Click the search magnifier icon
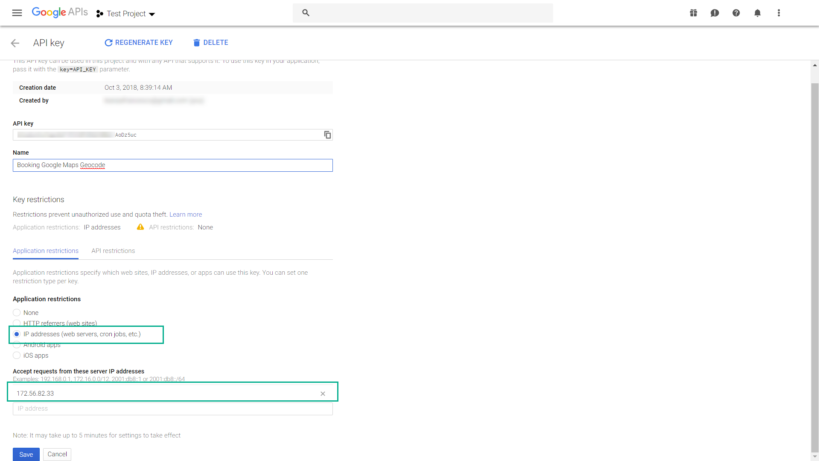 [x=306, y=13]
